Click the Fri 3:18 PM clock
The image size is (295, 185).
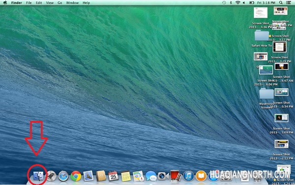click(266, 3)
